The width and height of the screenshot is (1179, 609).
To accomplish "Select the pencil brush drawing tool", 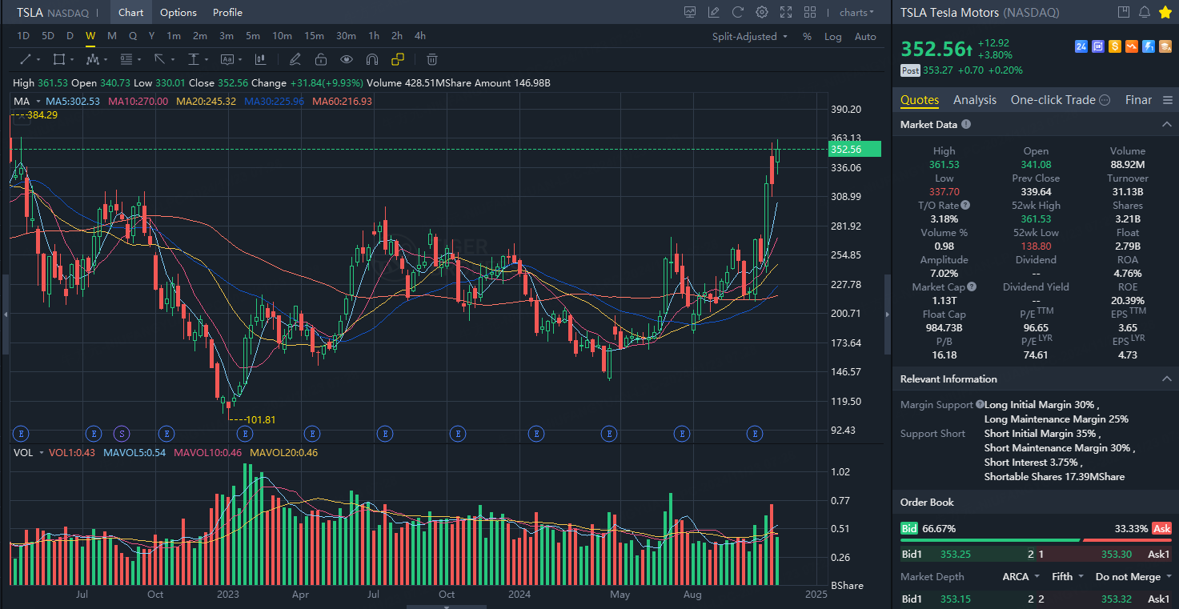I will click(x=295, y=59).
